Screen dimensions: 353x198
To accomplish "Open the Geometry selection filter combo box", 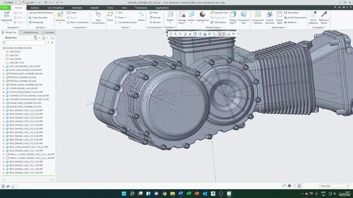I will tap(334, 186).
